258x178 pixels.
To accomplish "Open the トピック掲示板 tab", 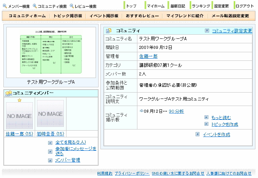I will (68, 16).
